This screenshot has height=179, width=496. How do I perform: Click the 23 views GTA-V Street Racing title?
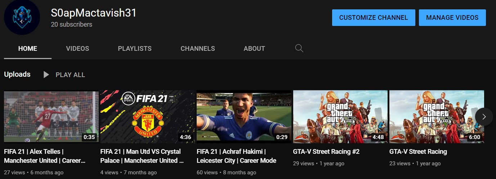click(x=418, y=152)
